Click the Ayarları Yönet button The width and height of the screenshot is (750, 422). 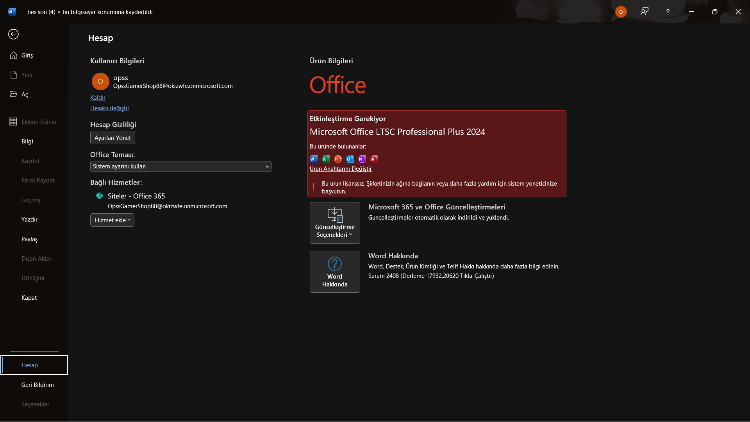(x=112, y=138)
